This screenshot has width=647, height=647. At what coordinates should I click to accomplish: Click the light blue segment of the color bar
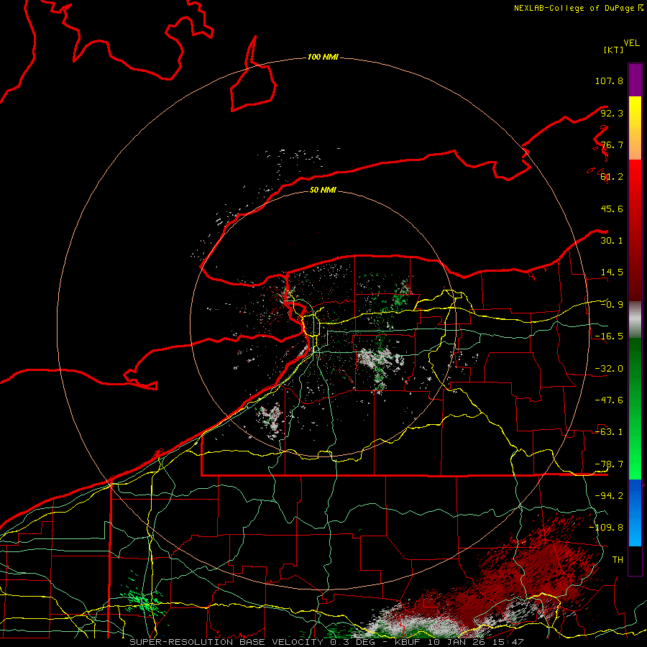click(x=635, y=513)
